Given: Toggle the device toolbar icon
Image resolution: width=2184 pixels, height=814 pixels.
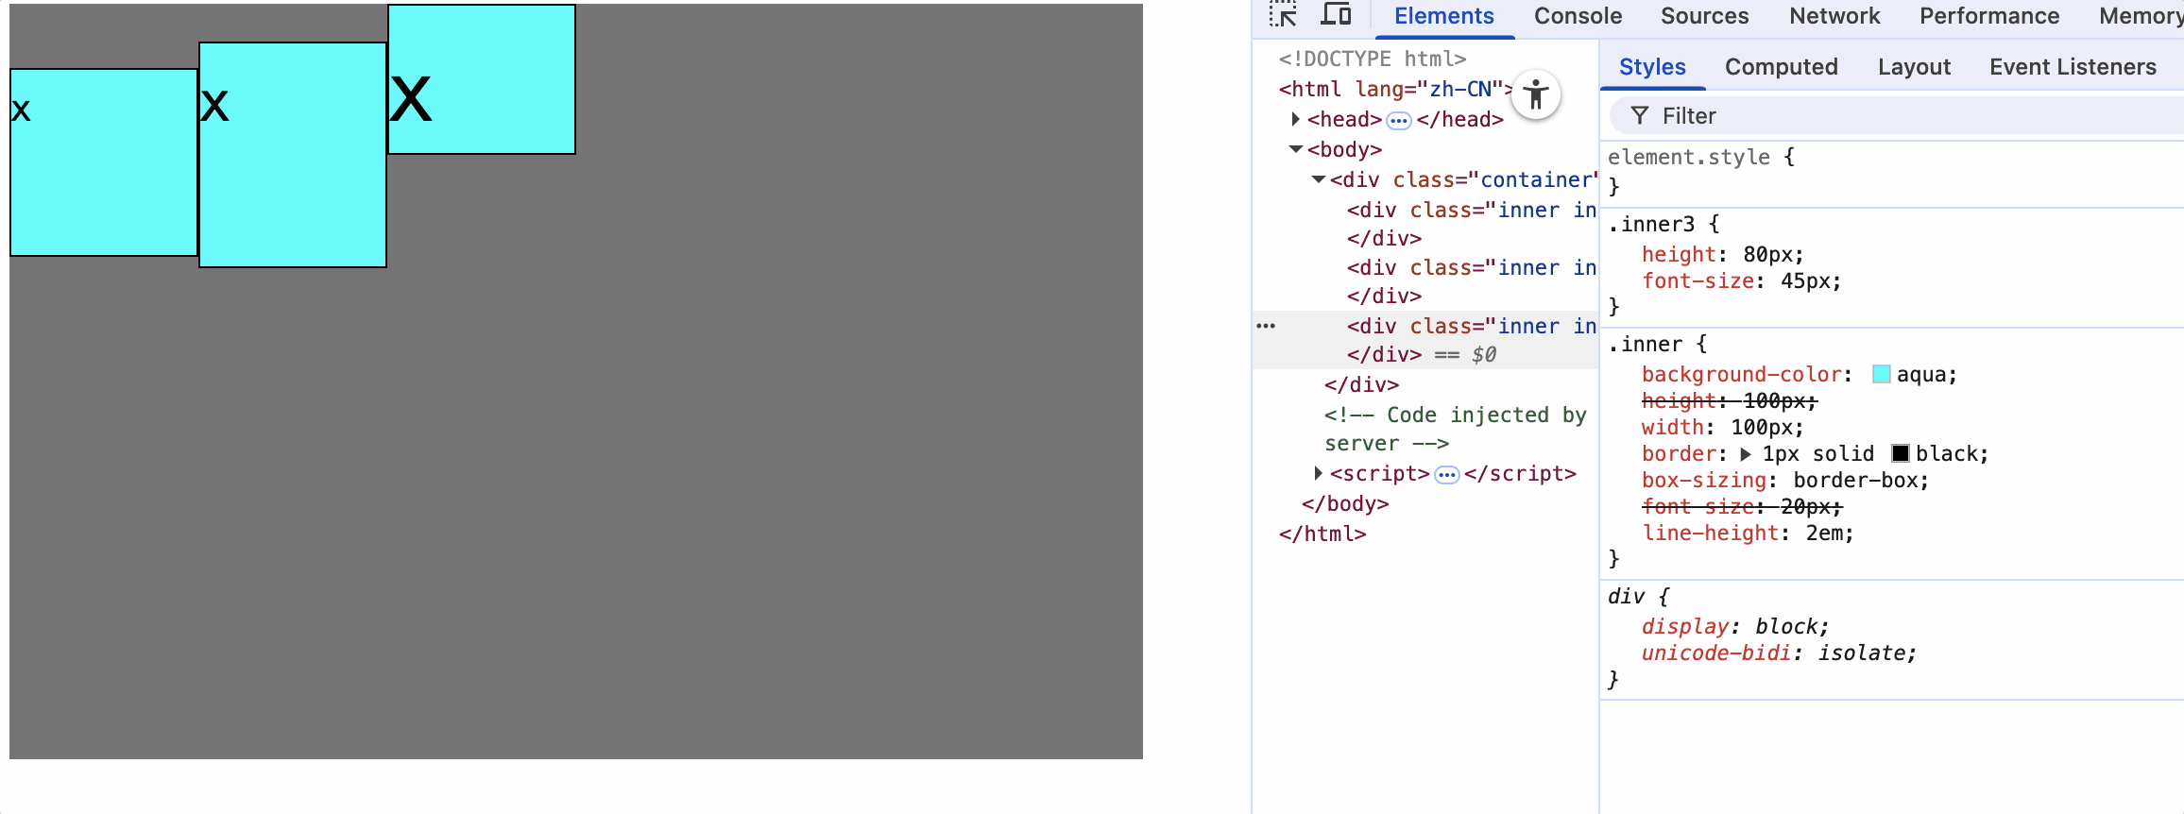Looking at the screenshot, I should [1336, 15].
